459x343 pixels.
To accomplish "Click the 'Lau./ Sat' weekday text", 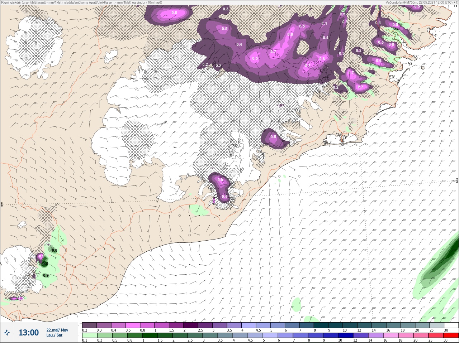I will pyautogui.click(x=54, y=335).
